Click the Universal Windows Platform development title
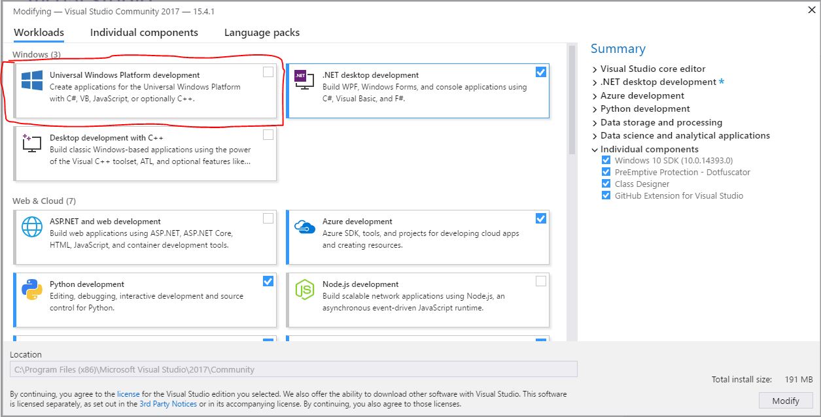This screenshot has width=821, height=417. click(125, 75)
